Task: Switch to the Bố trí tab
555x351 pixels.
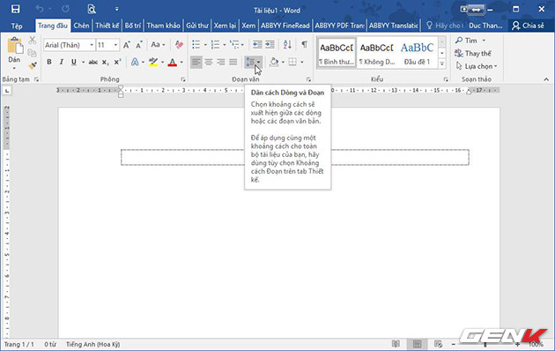Action: [133, 26]
